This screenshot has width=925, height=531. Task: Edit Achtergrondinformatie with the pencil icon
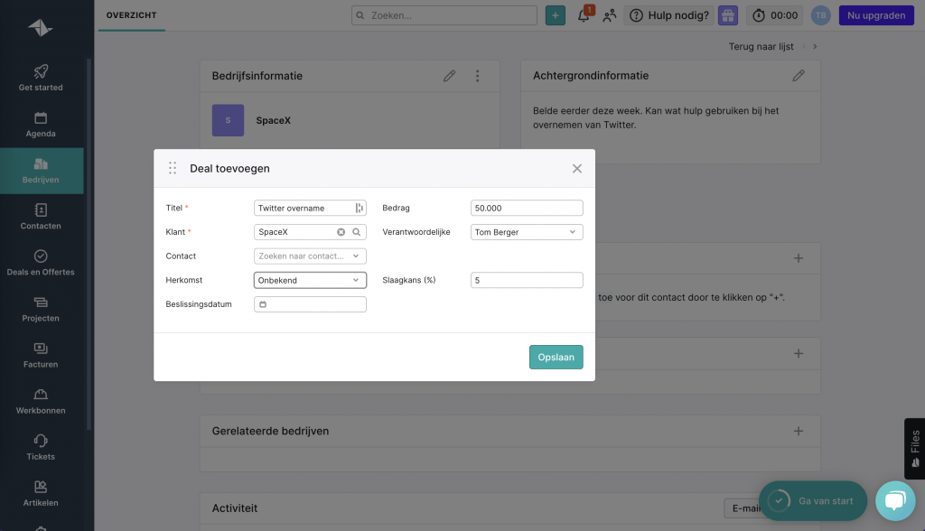[798, 76]
